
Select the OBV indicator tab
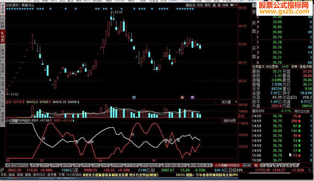tap(96, 165)
